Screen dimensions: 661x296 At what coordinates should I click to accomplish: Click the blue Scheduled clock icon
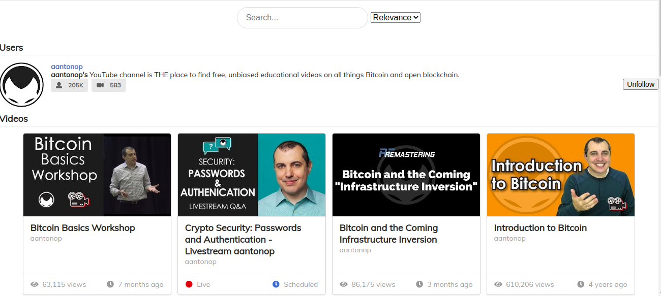coord(276,284)
